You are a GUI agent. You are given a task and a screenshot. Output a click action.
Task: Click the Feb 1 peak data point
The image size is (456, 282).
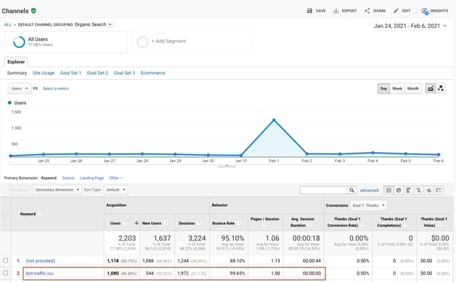273,120
